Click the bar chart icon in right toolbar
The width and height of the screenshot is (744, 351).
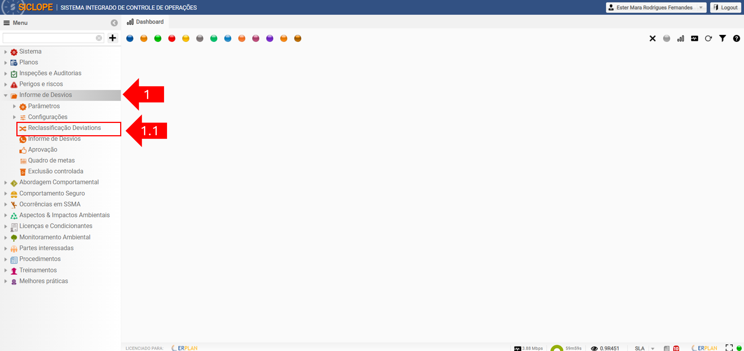[680, 38]
